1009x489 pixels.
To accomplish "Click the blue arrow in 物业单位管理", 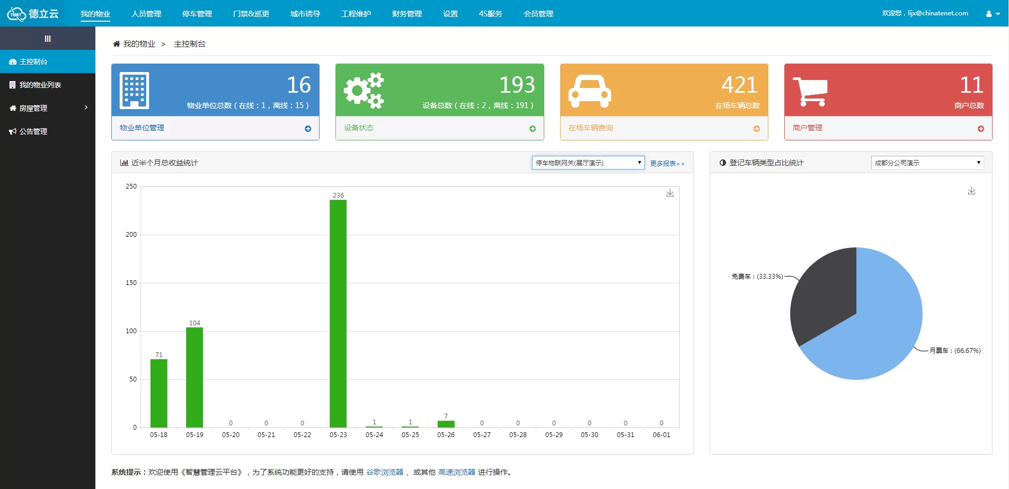I will tap(308, 129).
